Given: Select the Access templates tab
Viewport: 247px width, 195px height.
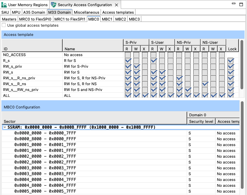Looking at the screenshot, I should (118, 12).
